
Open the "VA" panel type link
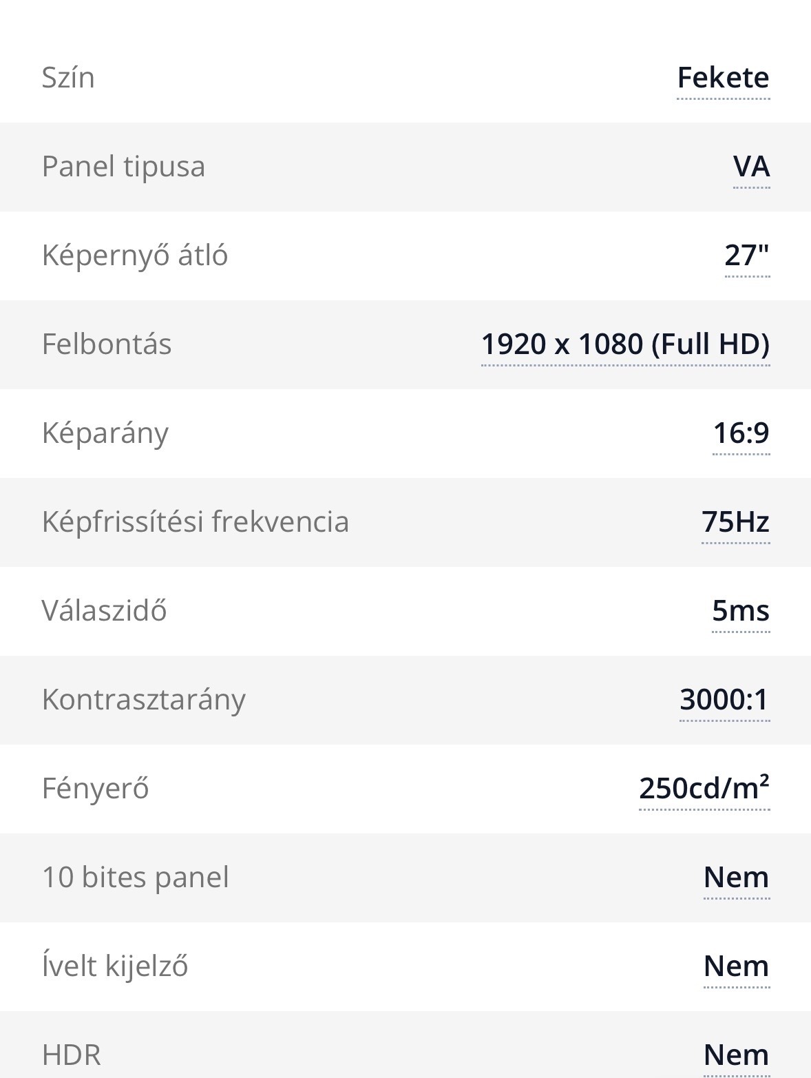click(x=751, y=167)
